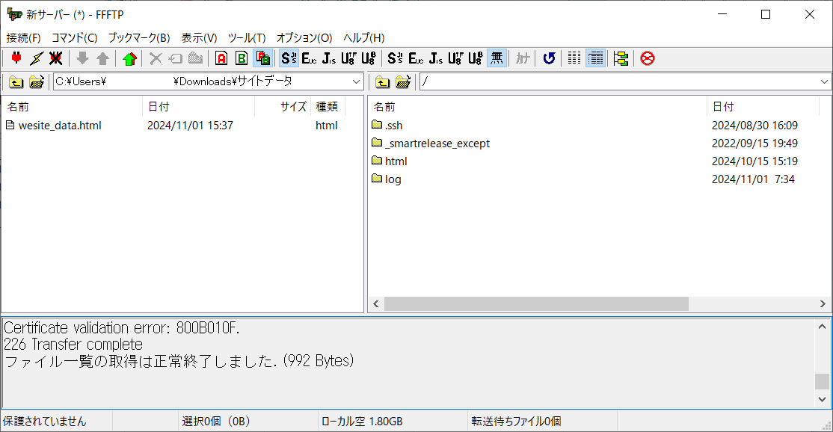Click the folder sync tree icon
The image size is (833, 432).
[x=621, y=58]
